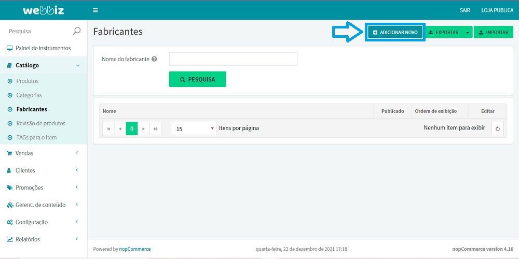Focus the Nome do fabricante text field
The width and height of the screenshot is (519, 259).
tap(233, 59)
